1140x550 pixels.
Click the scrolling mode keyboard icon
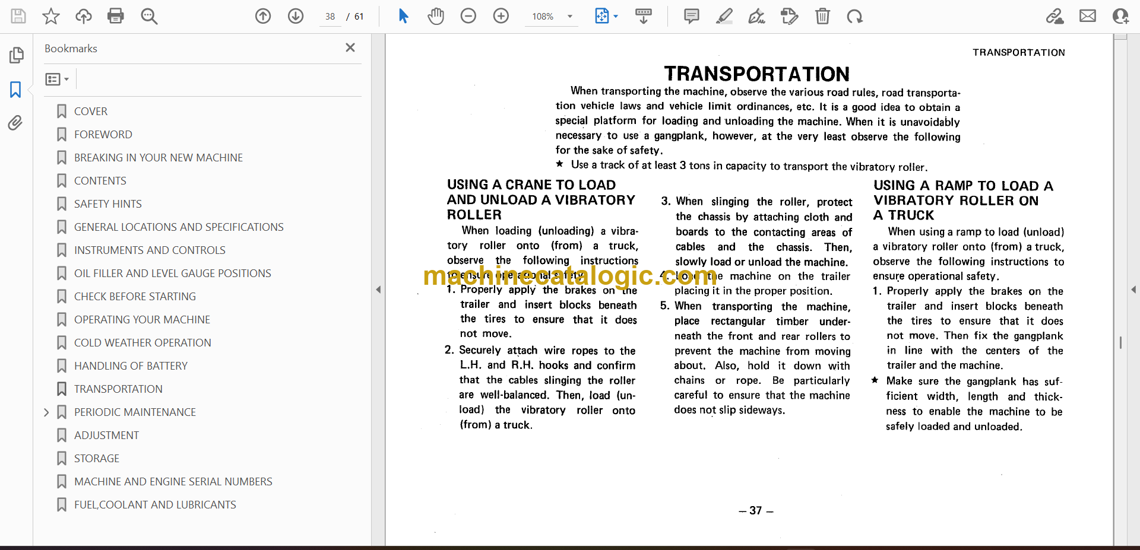point(644,16)
